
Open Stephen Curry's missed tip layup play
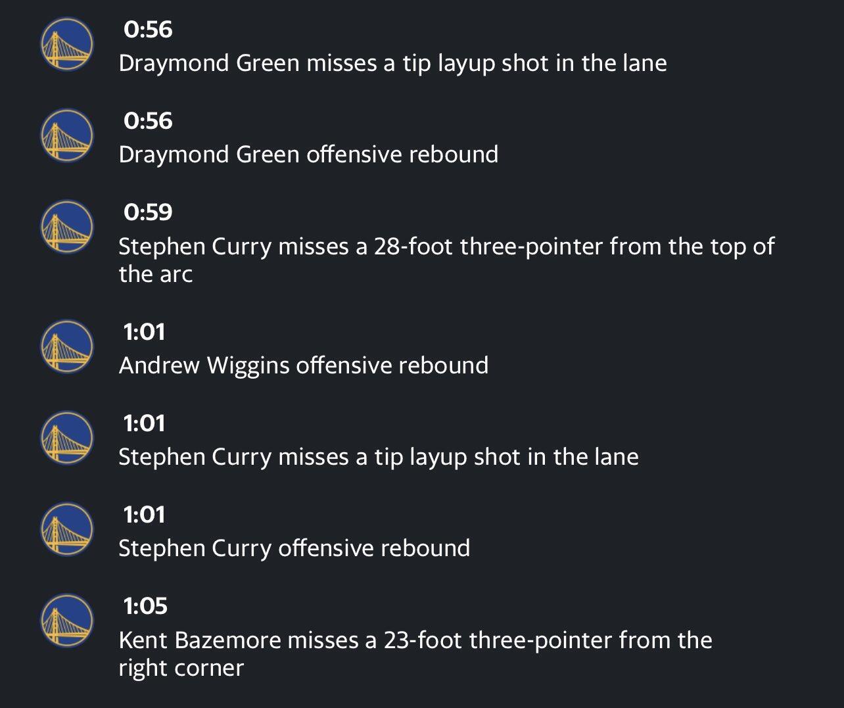(378, 457)
